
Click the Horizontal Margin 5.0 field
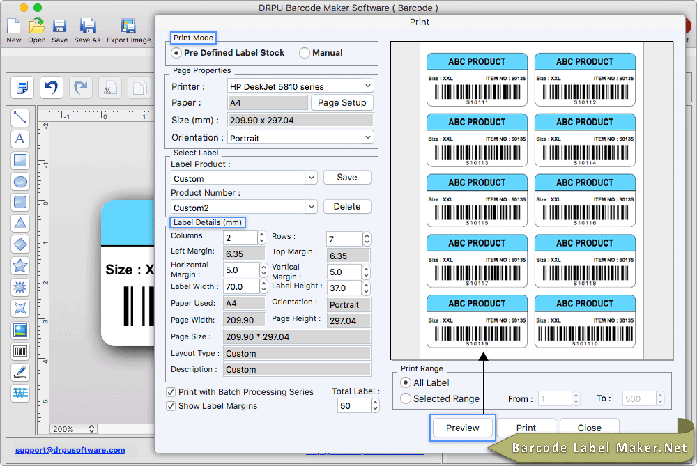point(241,270)
